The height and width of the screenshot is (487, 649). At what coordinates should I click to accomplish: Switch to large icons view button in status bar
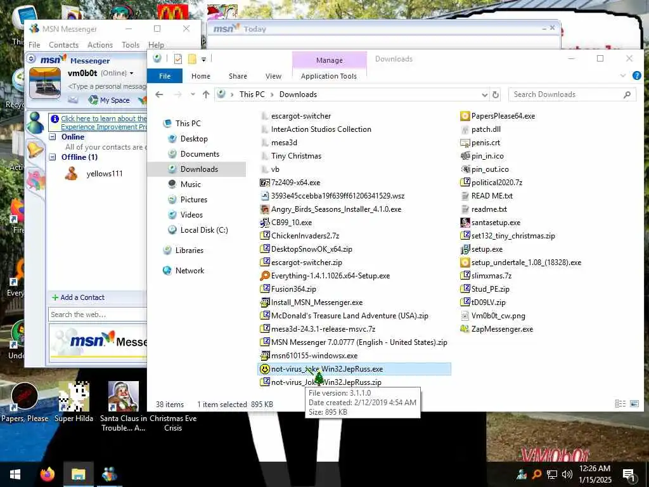634,404
